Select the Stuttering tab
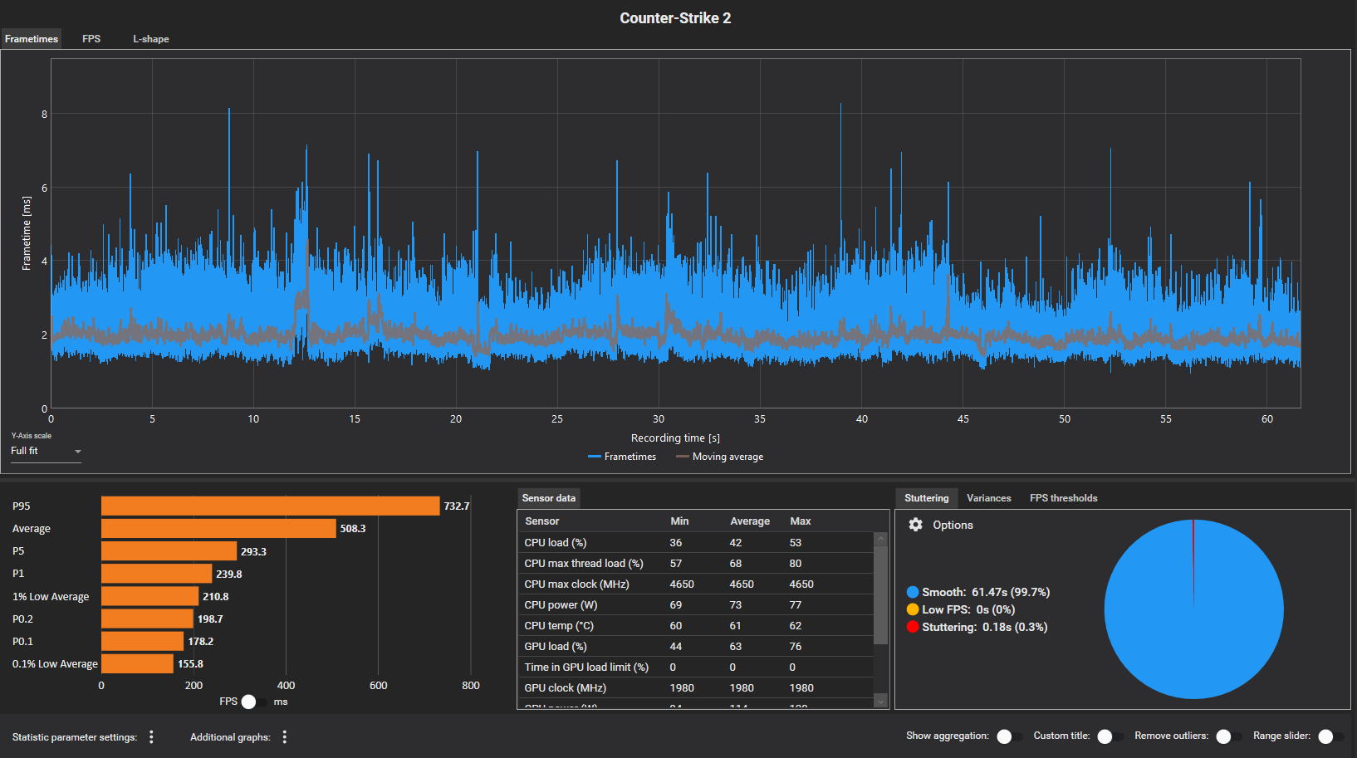Image resolution: width=1357 pixels, height=758 pixels. [x=926, y=498]
